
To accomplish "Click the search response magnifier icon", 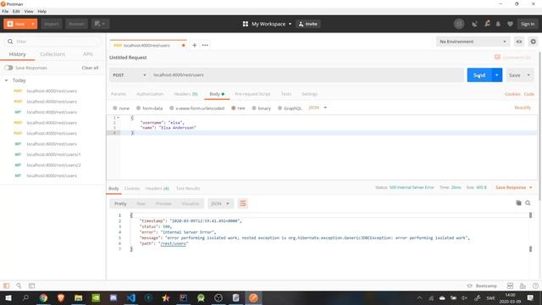I will point(528,203).
